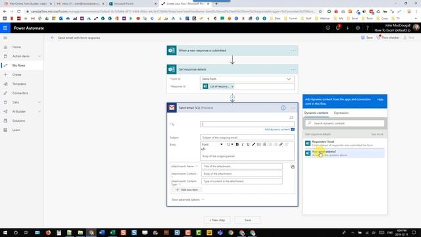Go back using the arrow beside flow title
This screenshot has width=421, height=237.
[x=53, y=38]
